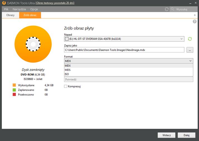Select MDX from the format list

click(129, 66)
